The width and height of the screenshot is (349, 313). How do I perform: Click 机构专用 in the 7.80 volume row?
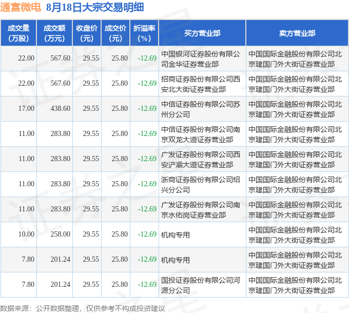coord(176,260)
